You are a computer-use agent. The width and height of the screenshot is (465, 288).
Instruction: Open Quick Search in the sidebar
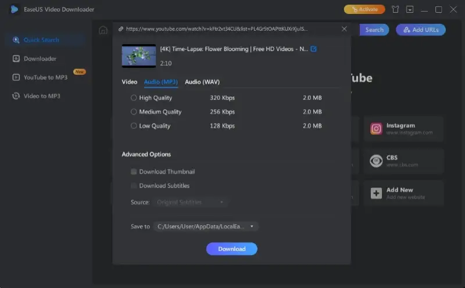(45, 39)
